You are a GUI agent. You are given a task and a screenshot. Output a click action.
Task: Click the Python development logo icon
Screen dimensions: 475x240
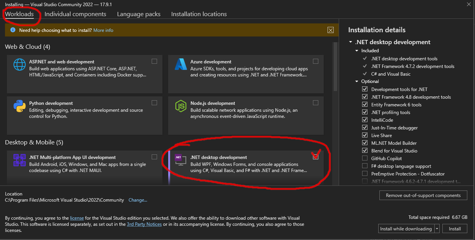pyautogui.click(x=19, y=106)
